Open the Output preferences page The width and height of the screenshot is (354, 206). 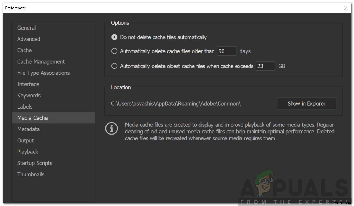click(25, 140)
